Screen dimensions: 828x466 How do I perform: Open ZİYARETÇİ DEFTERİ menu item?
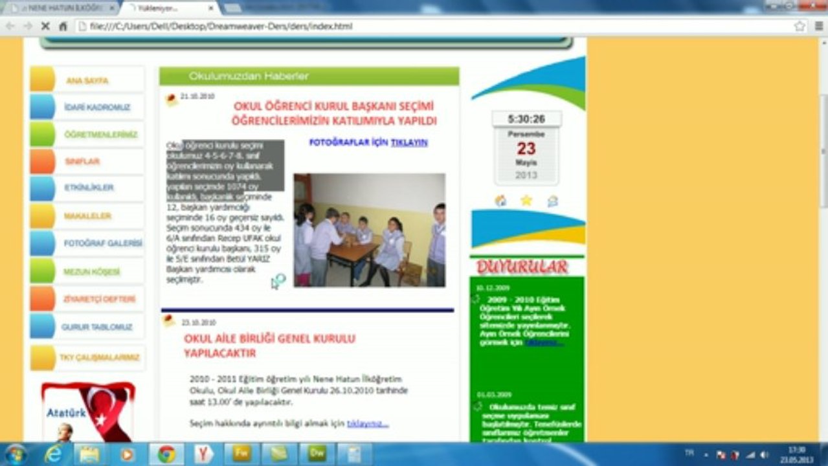87,299
